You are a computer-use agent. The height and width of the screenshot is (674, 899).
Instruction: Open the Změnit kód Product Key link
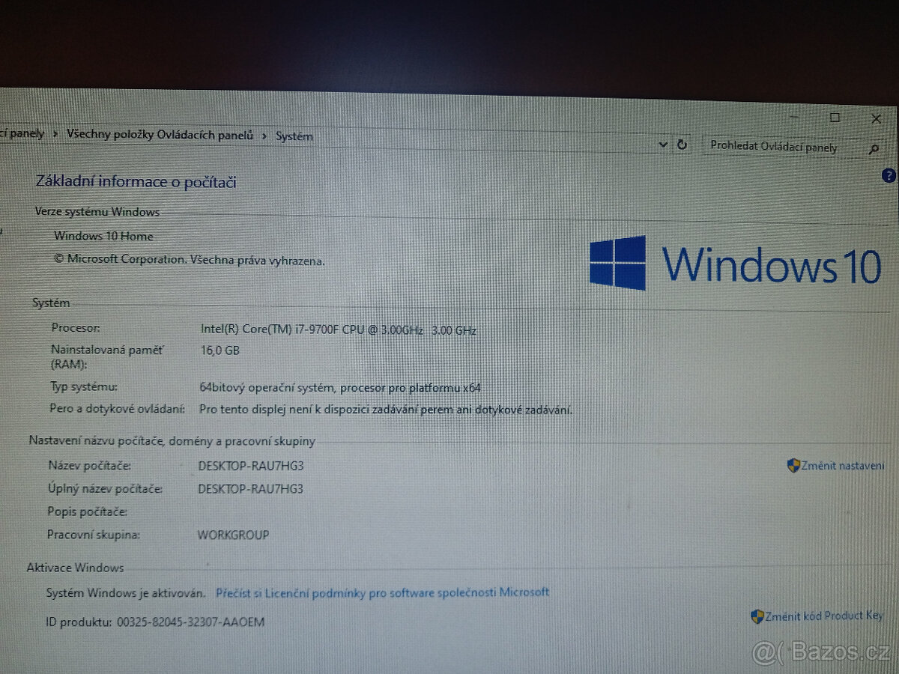pos(824,616)
